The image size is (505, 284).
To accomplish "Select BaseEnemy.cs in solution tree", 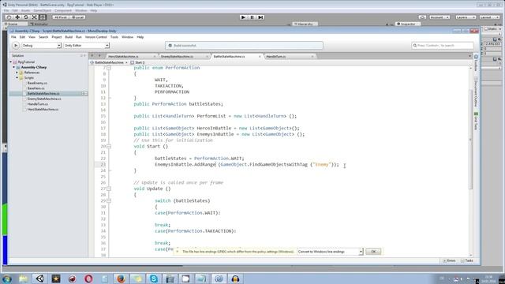I will point(37,83).
